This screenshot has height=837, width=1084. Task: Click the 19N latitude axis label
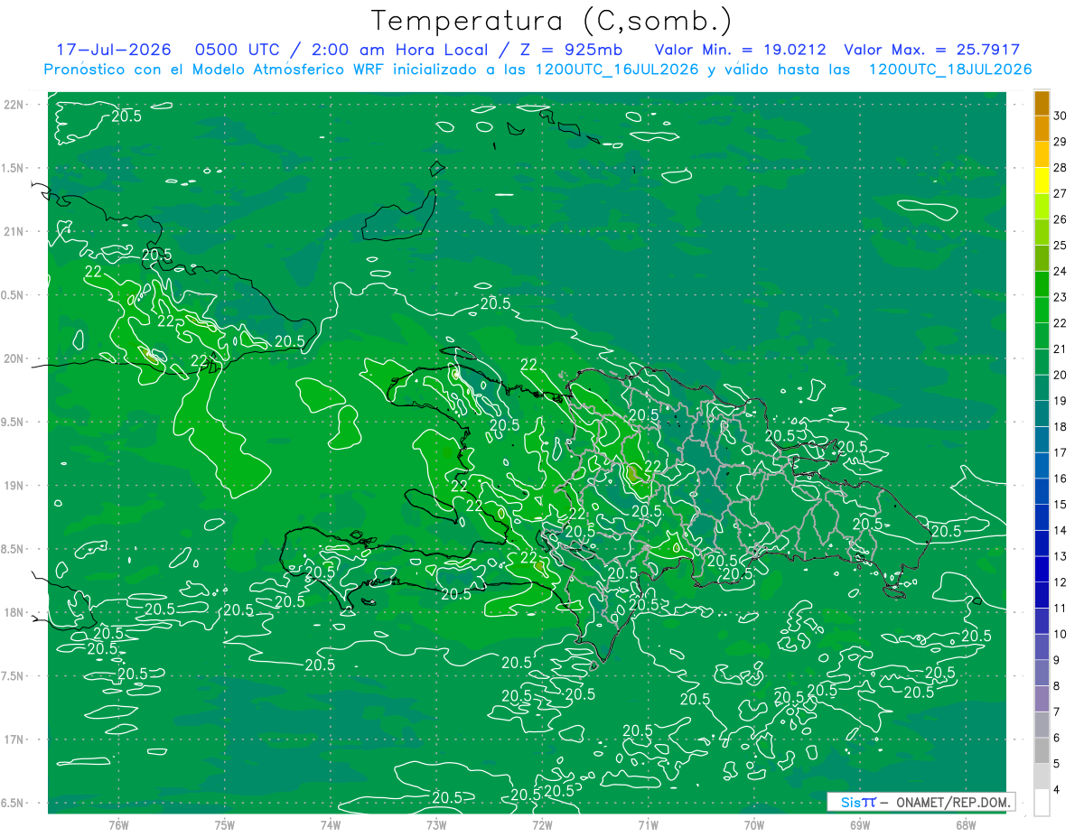click(14, 486)
